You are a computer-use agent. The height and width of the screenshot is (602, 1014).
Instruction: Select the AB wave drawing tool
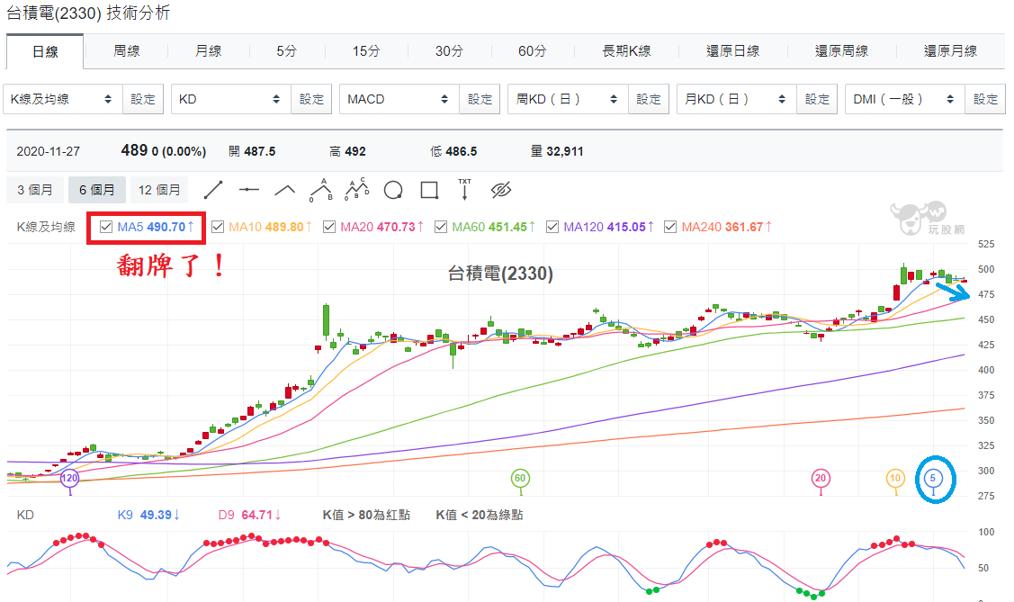pos(320,190)
